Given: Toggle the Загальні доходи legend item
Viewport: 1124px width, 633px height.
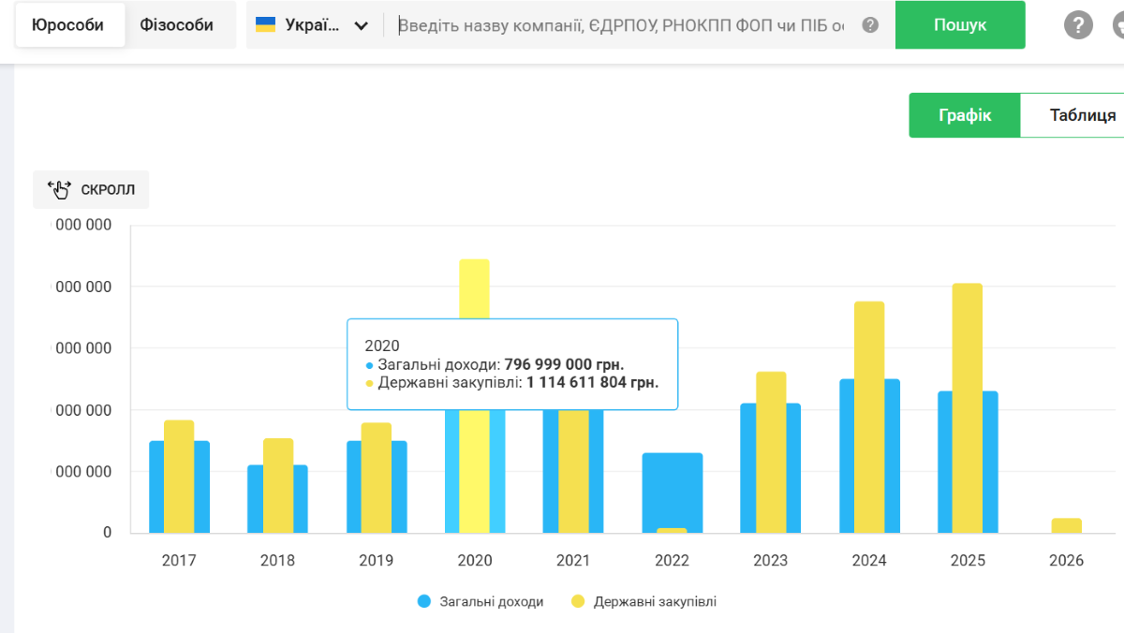Looking at the screenshot, I should [481, 602].
